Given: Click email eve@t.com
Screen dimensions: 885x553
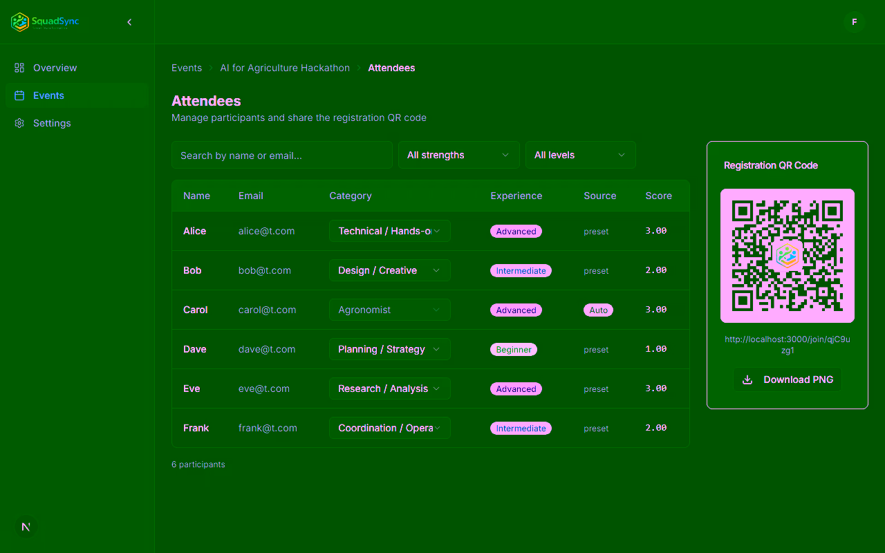Looking at the screenshot, I should [x=264, y=388].
